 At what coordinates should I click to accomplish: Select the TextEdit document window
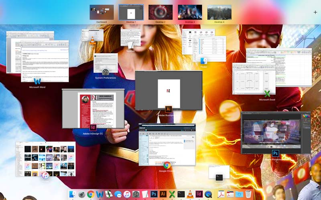coord(131,38)
